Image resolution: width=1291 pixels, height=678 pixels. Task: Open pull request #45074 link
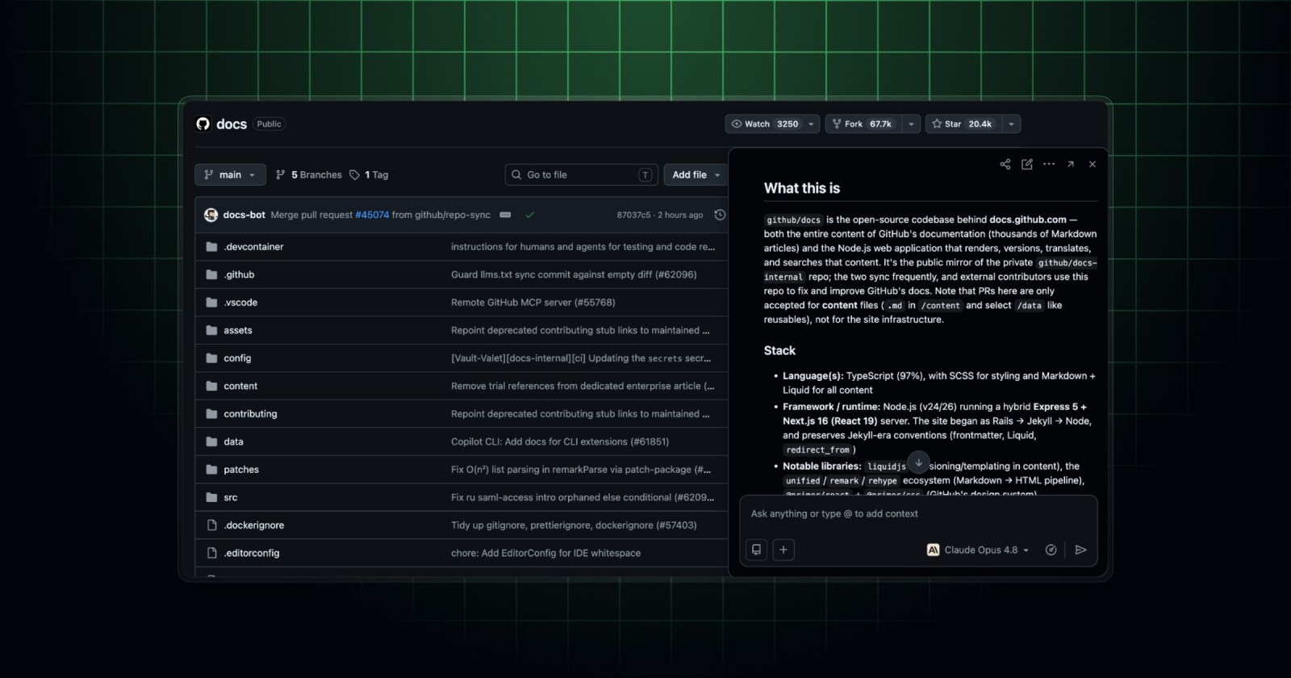tap(372, 215)
